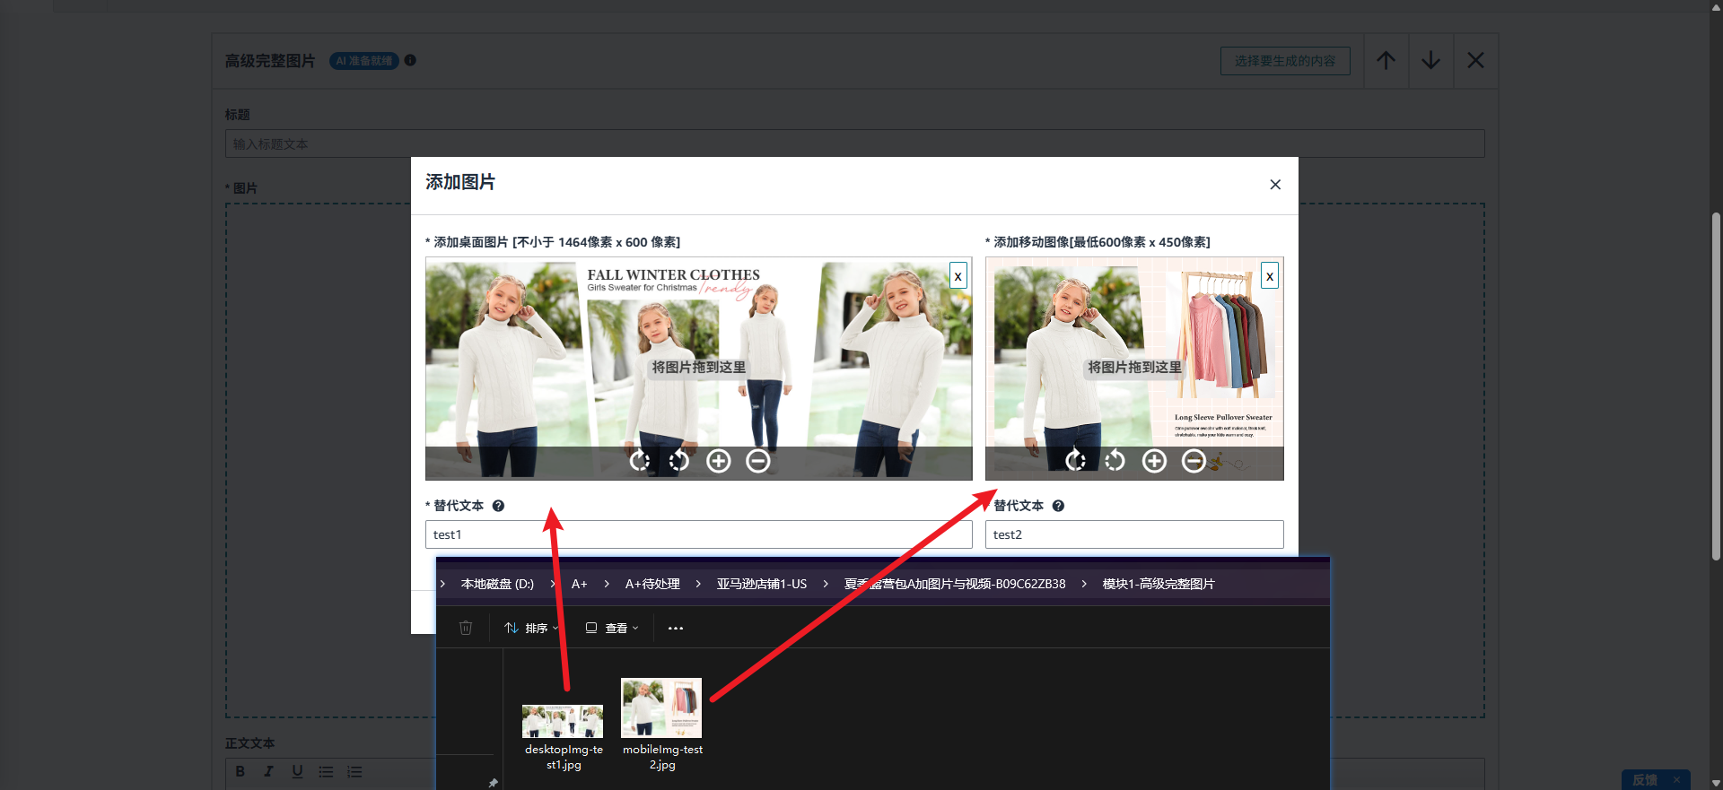Click the pin icon in Explorer's sidebar
Viewport: 1723px width, 790px height.
point(493,783)
